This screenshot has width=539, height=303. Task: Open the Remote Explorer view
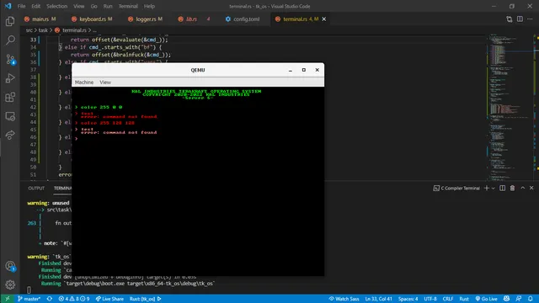pyautogui.click(x=10, y=116)
